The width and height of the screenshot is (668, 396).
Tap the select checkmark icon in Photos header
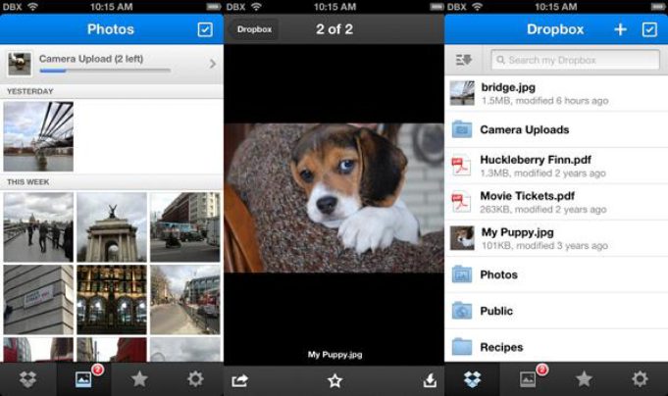[205, 29]
